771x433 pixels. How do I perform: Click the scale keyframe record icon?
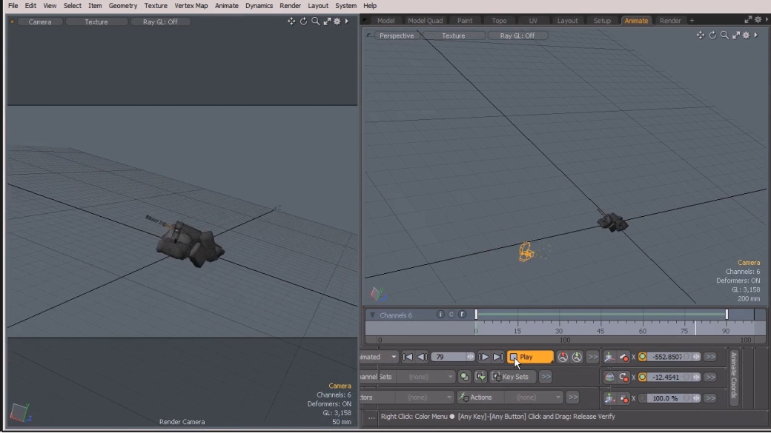pyautogui.click(x=623, y=398)
